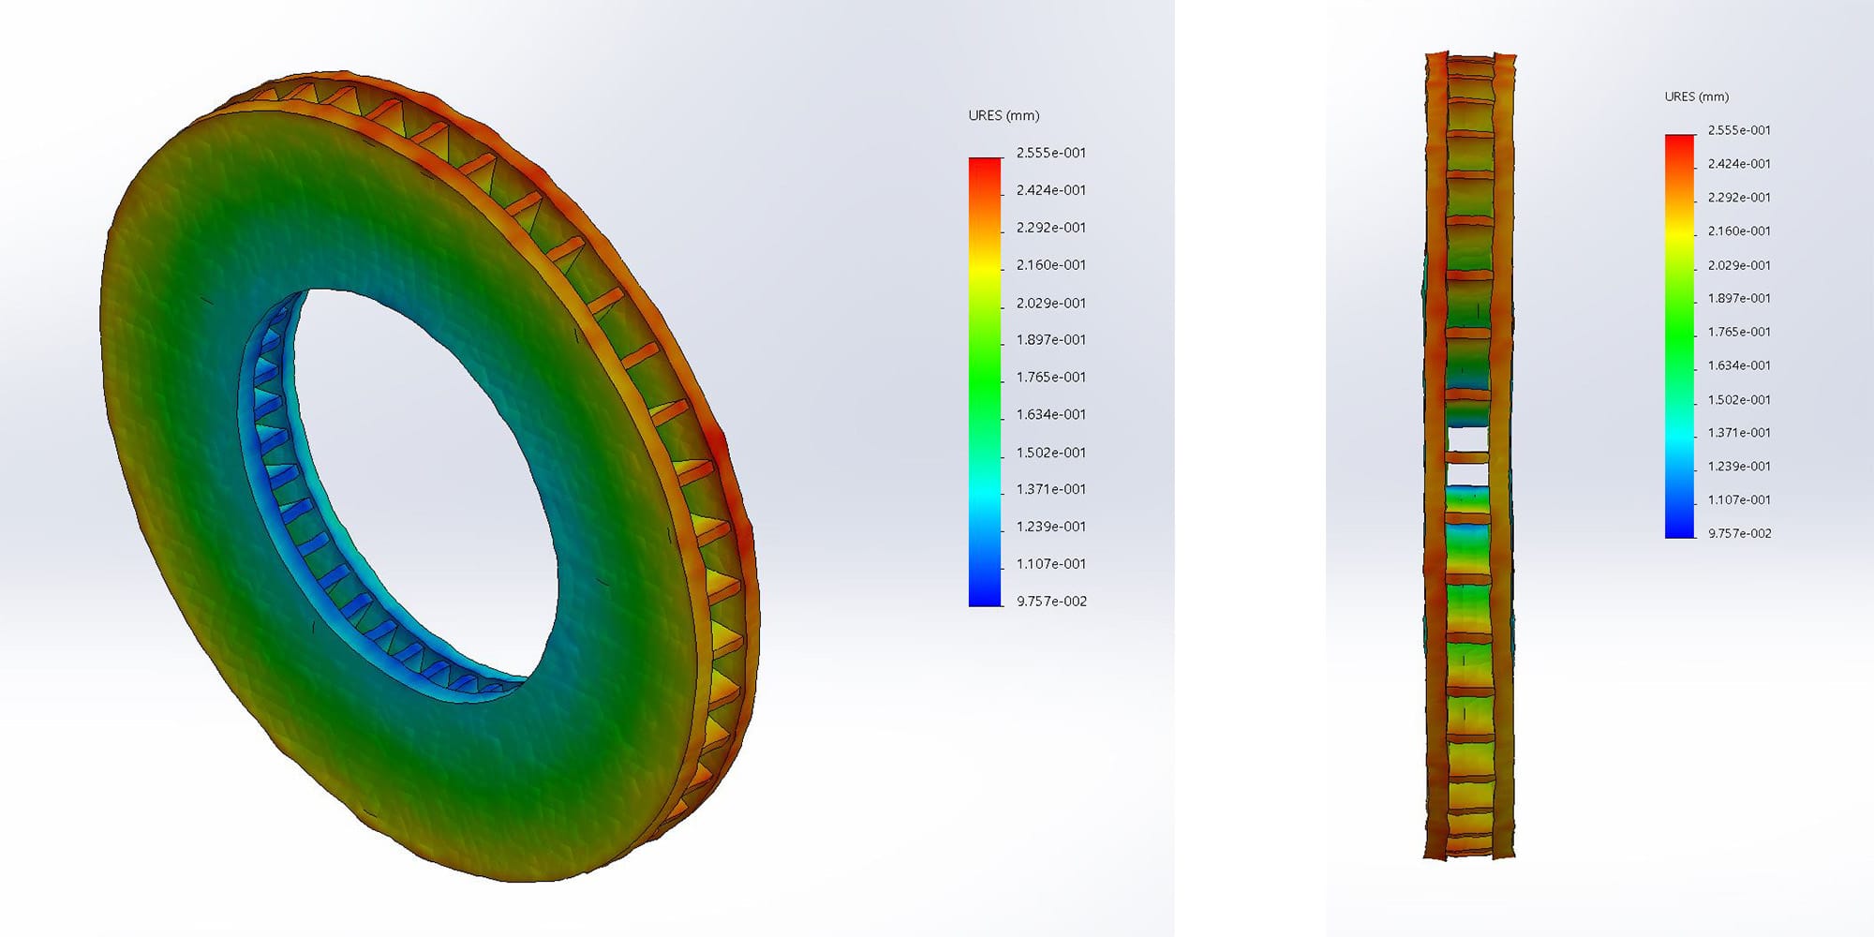Click the left legend value 2.160e-001
This screenshot has height=937, width=1874.
coord(1051,265)
